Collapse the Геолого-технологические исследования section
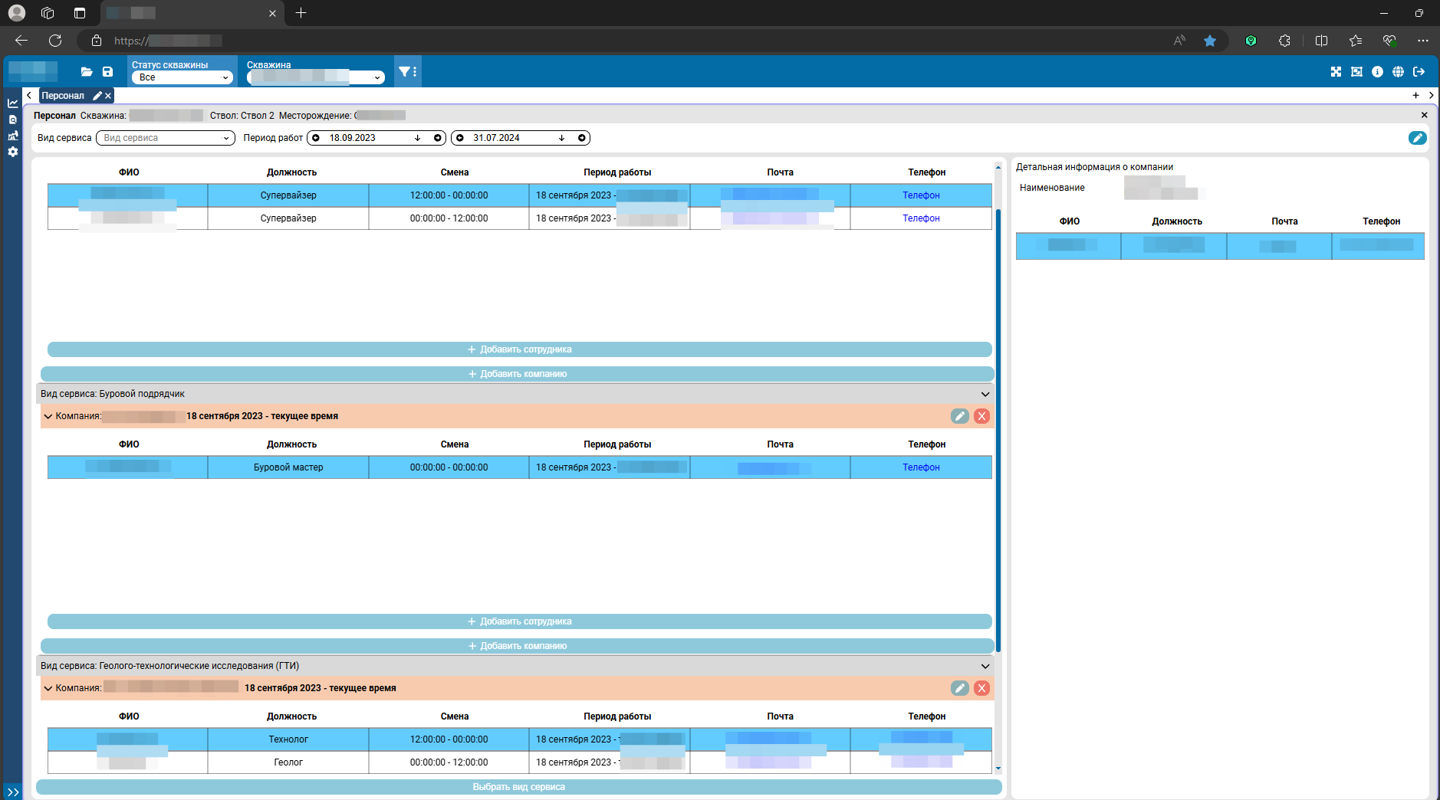 pos(985,666)
